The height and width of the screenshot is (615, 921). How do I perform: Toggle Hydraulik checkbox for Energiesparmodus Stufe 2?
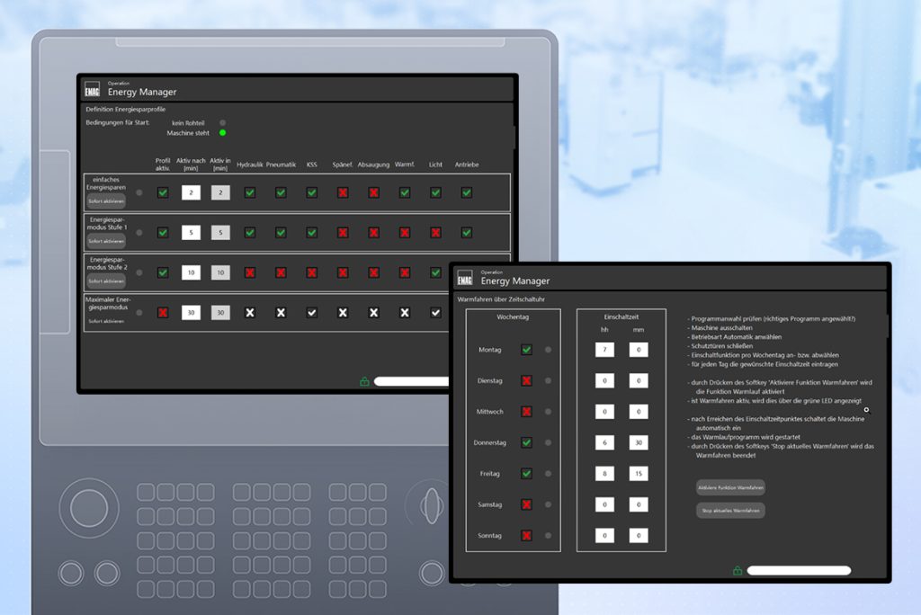point(250,272)
